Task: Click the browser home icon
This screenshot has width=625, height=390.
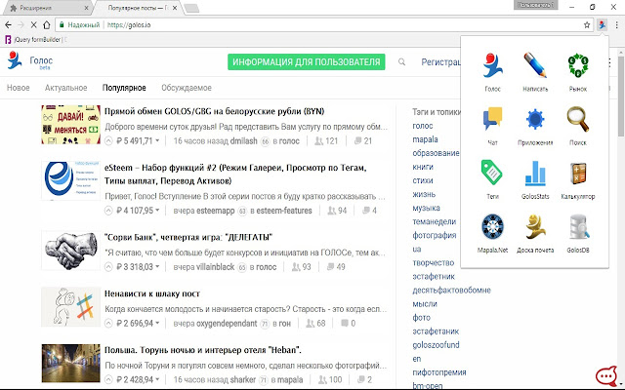Action: tap(46, 24)
